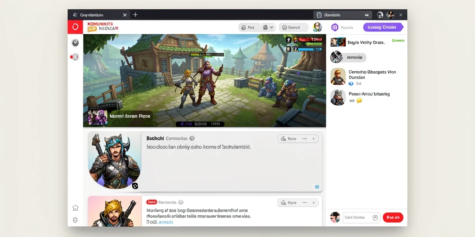
Task: Expand the dropdown chevron next to the lock icon
Action: pyautogui.click(x=271, y=27)
